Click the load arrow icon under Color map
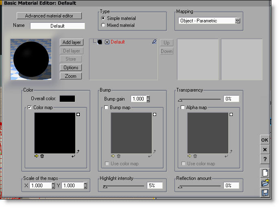Screen dimensions: 280x208 click(x=36, y=156)
